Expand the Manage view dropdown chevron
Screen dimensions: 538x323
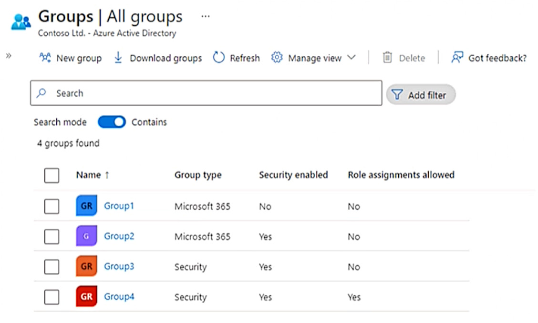click(x=352, y=58)
